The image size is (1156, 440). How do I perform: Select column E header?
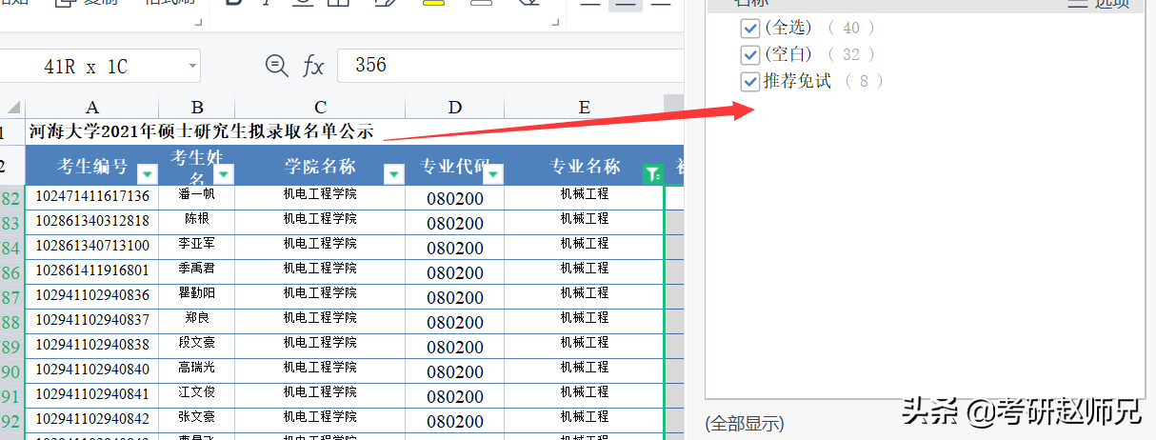tap(584, 107)
